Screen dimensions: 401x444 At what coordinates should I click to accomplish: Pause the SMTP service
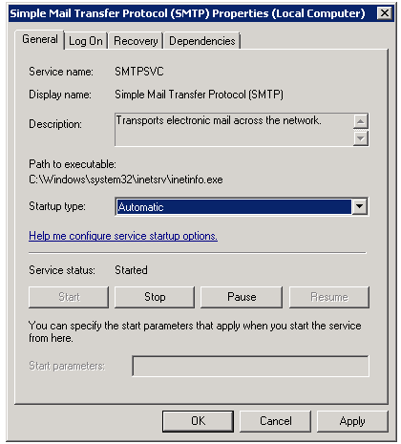pyautogui.click(x=242, y=297)
